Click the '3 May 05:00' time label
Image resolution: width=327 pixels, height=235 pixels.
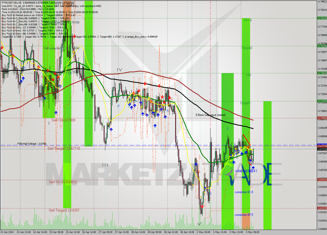pyautogui.click(x=252, y=232)
